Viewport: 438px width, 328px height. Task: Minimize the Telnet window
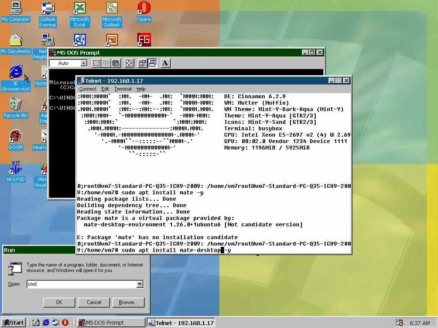(x=331, y=81)
